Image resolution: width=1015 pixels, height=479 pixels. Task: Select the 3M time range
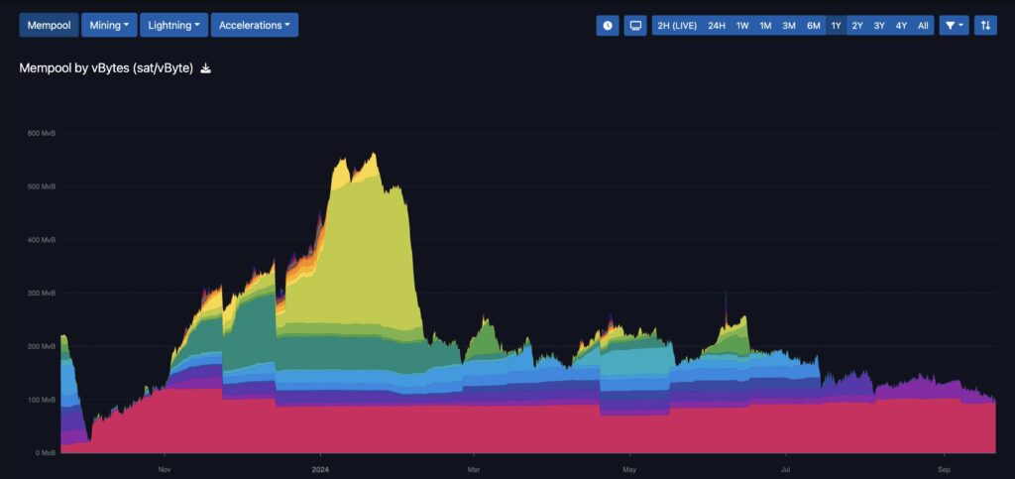(x=789, y=26)
